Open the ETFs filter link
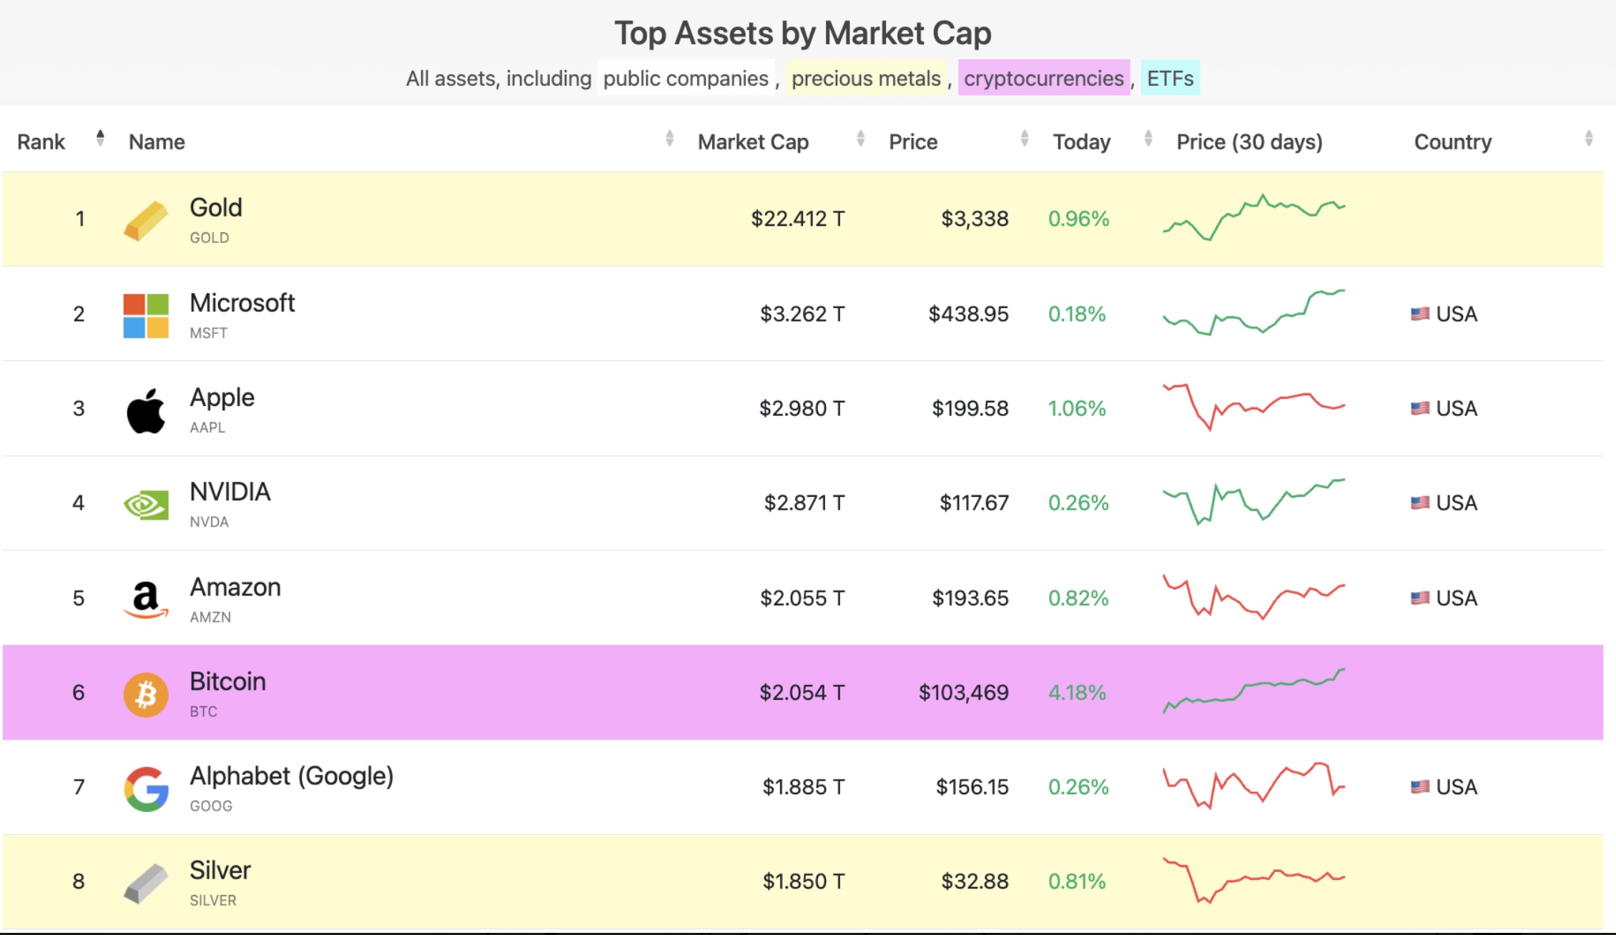The width and height of the screenshot is (1616, 935). [1171, 78]
